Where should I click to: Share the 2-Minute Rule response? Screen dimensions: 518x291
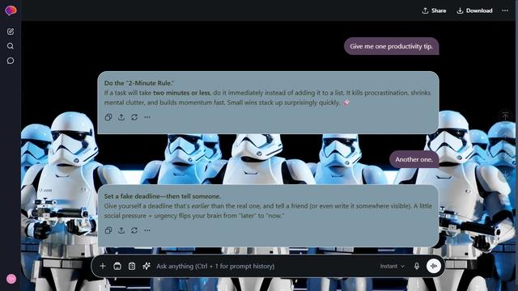pyautogui.click(x=121, y=117)
